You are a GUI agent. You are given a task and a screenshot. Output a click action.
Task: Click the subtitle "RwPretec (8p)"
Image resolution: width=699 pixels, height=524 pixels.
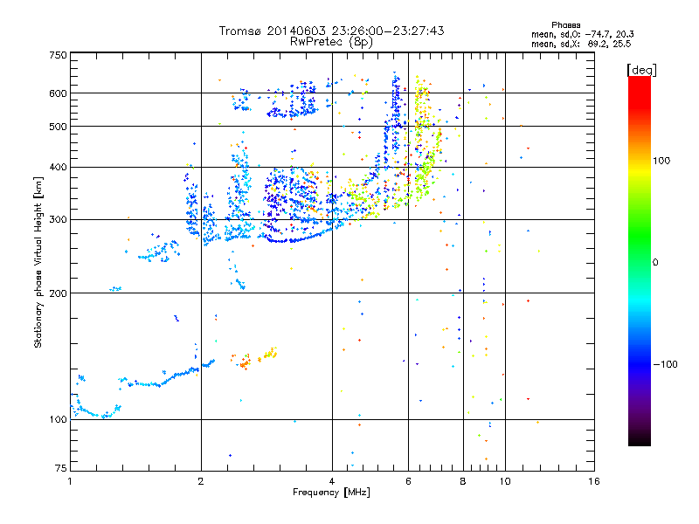tap(331, 42)
